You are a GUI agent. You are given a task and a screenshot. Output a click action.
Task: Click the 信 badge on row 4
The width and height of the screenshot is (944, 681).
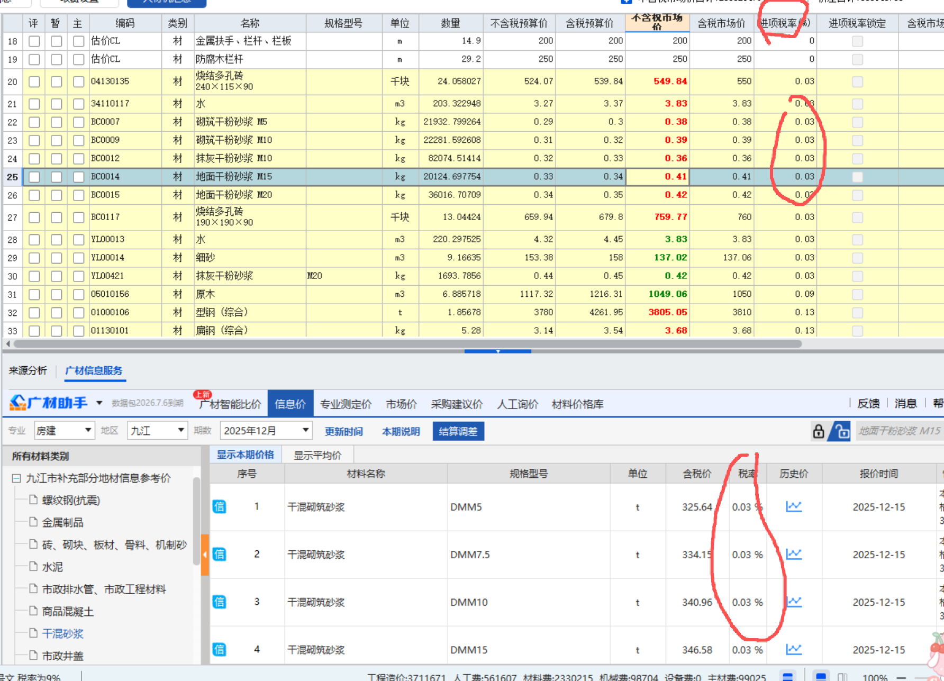(219, 649)
